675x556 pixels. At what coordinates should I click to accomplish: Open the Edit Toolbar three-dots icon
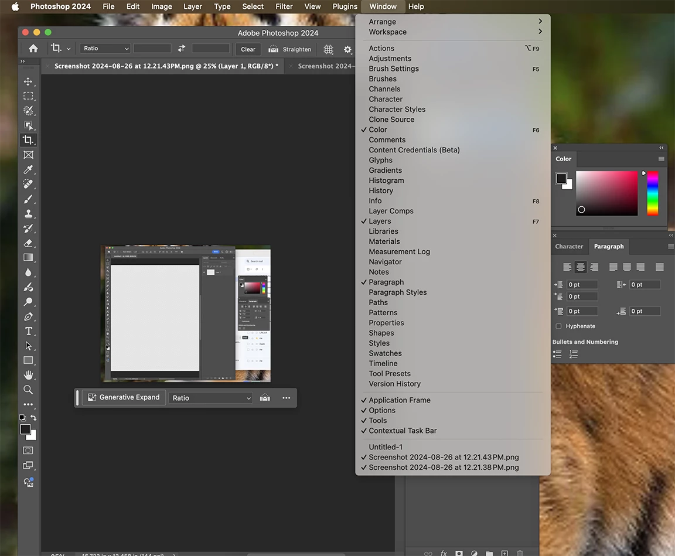pyautogui.click(x=28, y=404)
